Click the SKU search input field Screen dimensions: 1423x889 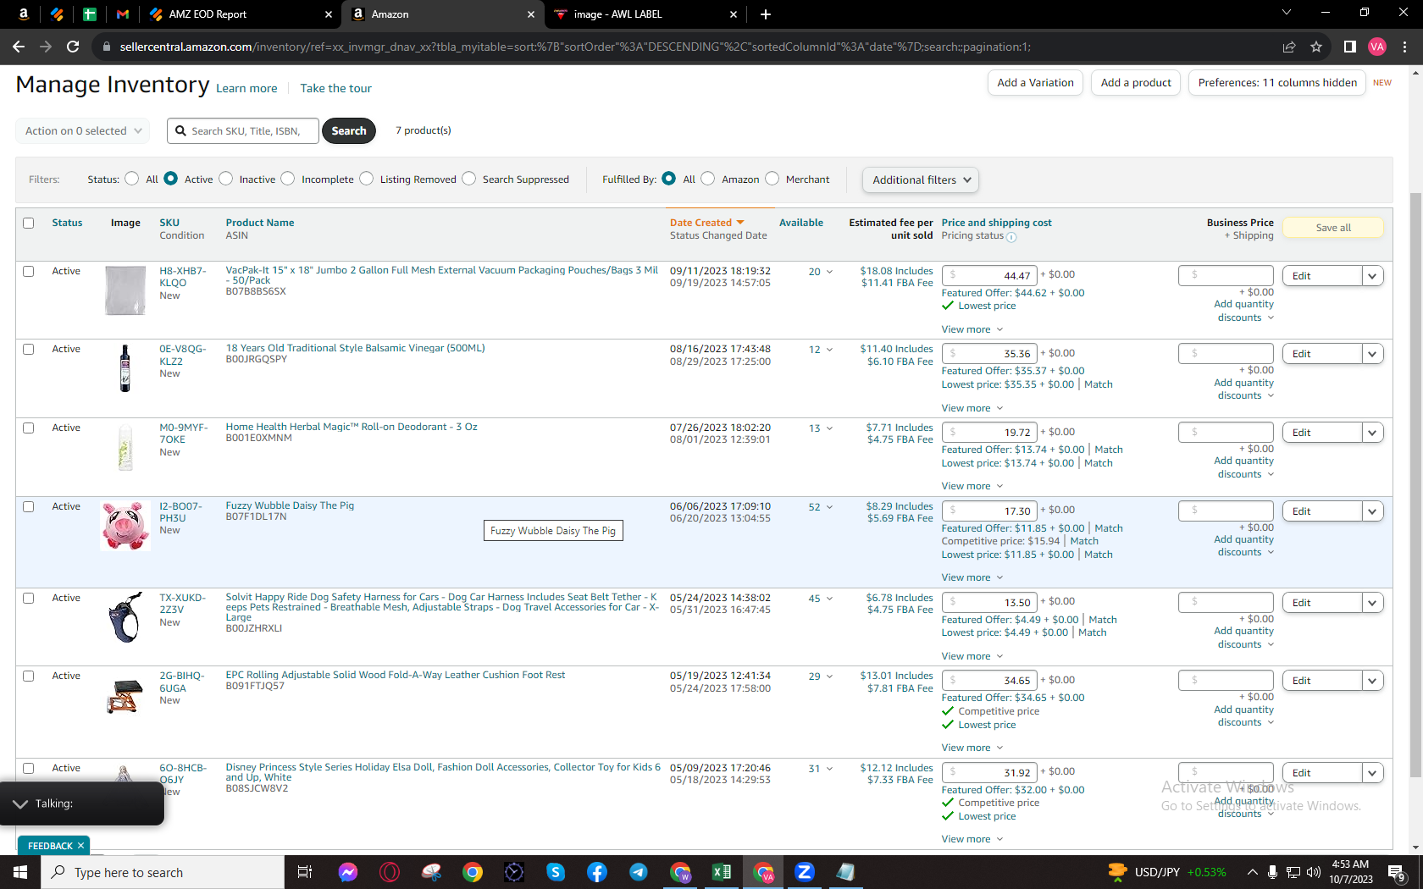pyautogui.click(x=243, y=131)
